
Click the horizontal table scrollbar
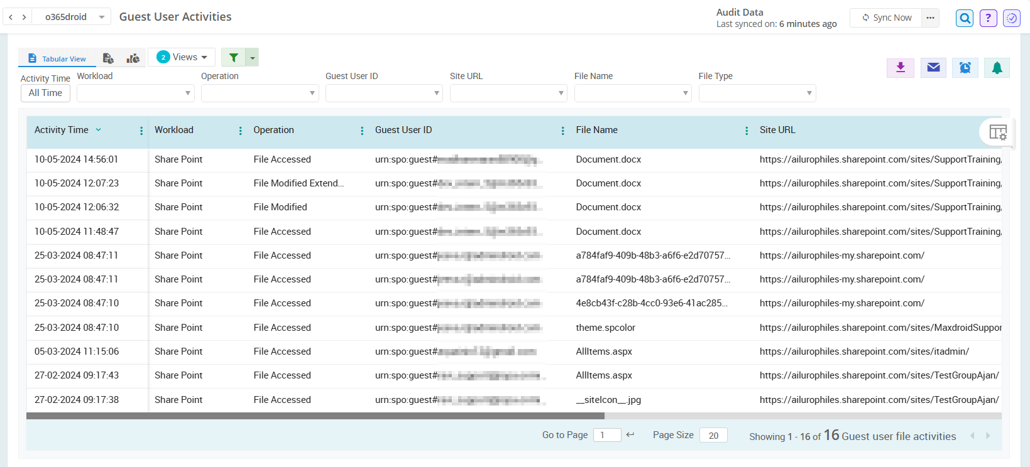click(x=315, y=416)
